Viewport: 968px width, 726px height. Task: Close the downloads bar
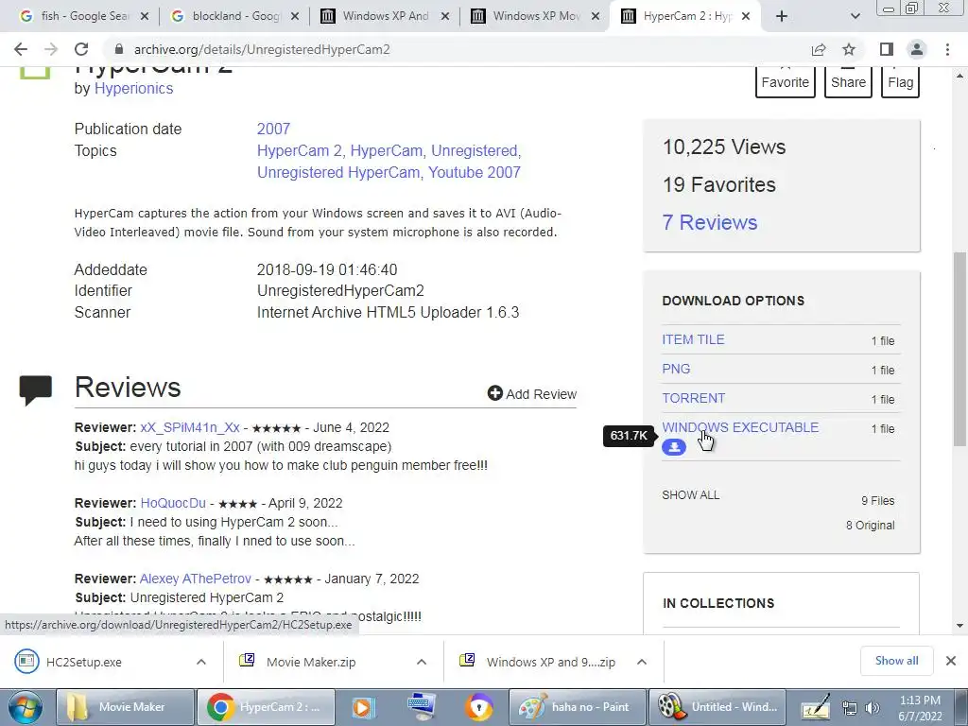pos(951,661)
